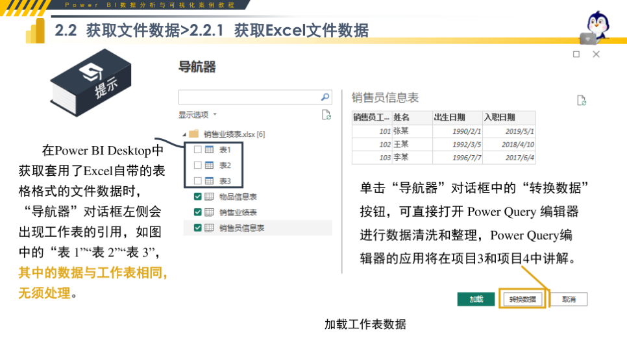Click the birth date 1996/7/7 cell
Image resolution: width=627 pixels, height=353 pixels.
tap(458, 157)
